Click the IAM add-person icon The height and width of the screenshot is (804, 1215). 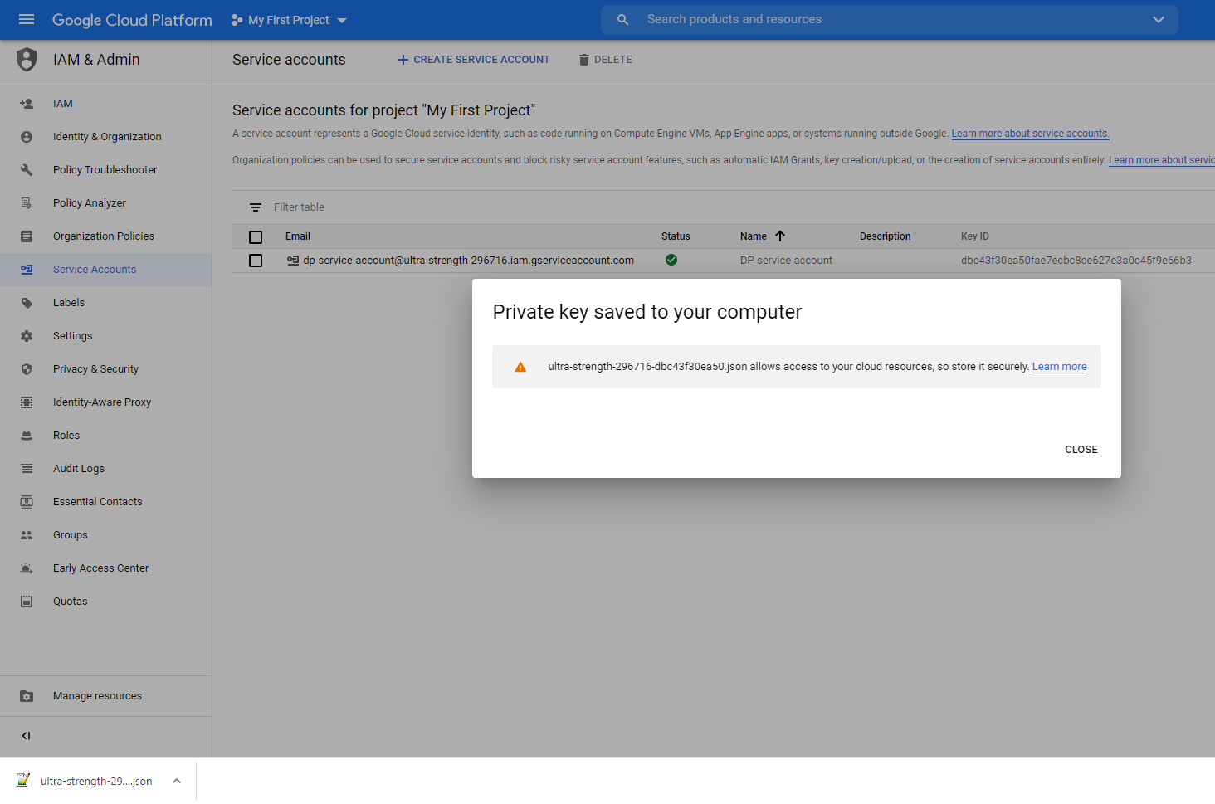[x=27, y=104]
